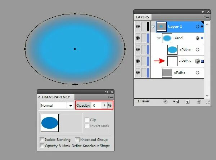Viewport: 216px width, 160px height.
Task: Click target circle of Blend row
Action: click(x=197, y=38)
